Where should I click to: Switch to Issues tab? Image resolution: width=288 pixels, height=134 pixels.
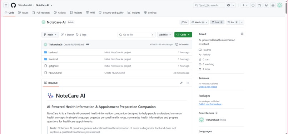23,13
